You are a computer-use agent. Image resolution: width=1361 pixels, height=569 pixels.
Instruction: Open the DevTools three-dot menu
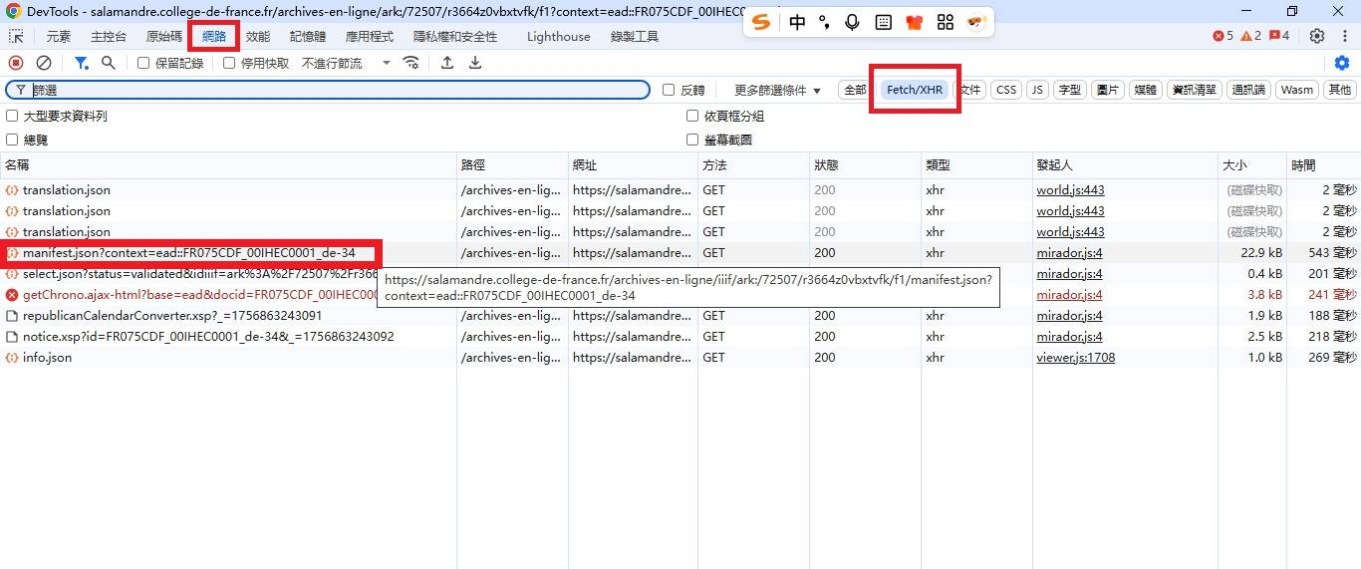tap(1343, 37)
